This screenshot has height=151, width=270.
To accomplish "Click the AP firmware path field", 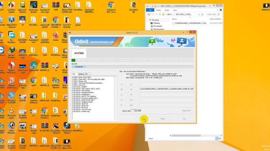I will click(167, 89).
